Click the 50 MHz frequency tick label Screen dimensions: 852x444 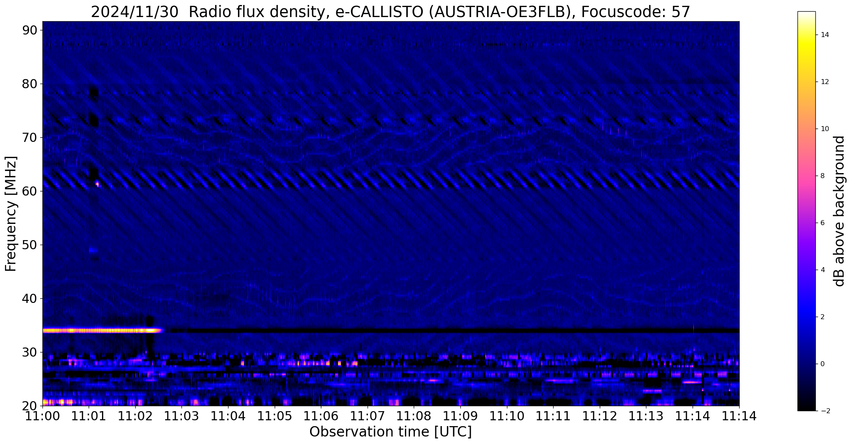pos(30,245)
